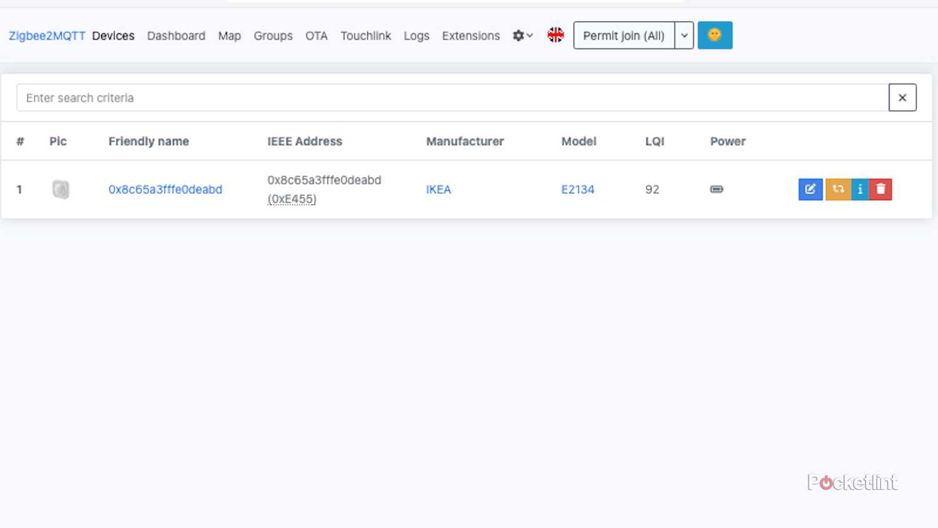Open the gear menu dropdown arrow
The height and width of the screenshot is (528, 938).
tap(528, 36)
